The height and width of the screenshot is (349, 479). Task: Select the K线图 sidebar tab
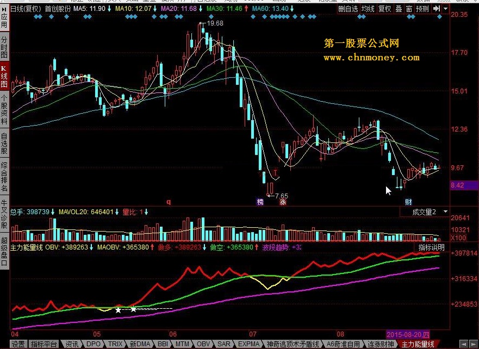(x=4, y=76)
